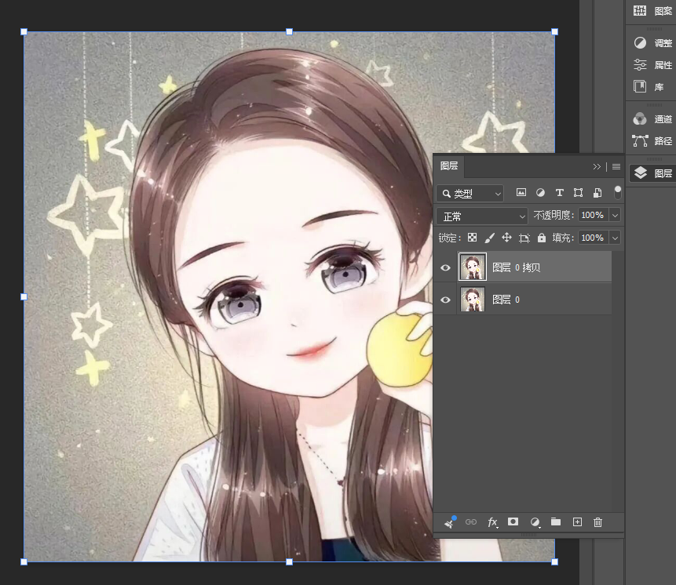
Task: Filter layers by shape type
Action: click(578, 193)
